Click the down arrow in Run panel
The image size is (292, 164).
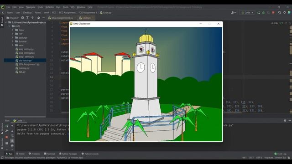pos(12,131)
